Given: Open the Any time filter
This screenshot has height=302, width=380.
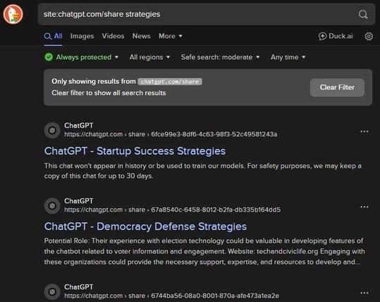Looking at the screenshot, I should [x=288, y=57].
